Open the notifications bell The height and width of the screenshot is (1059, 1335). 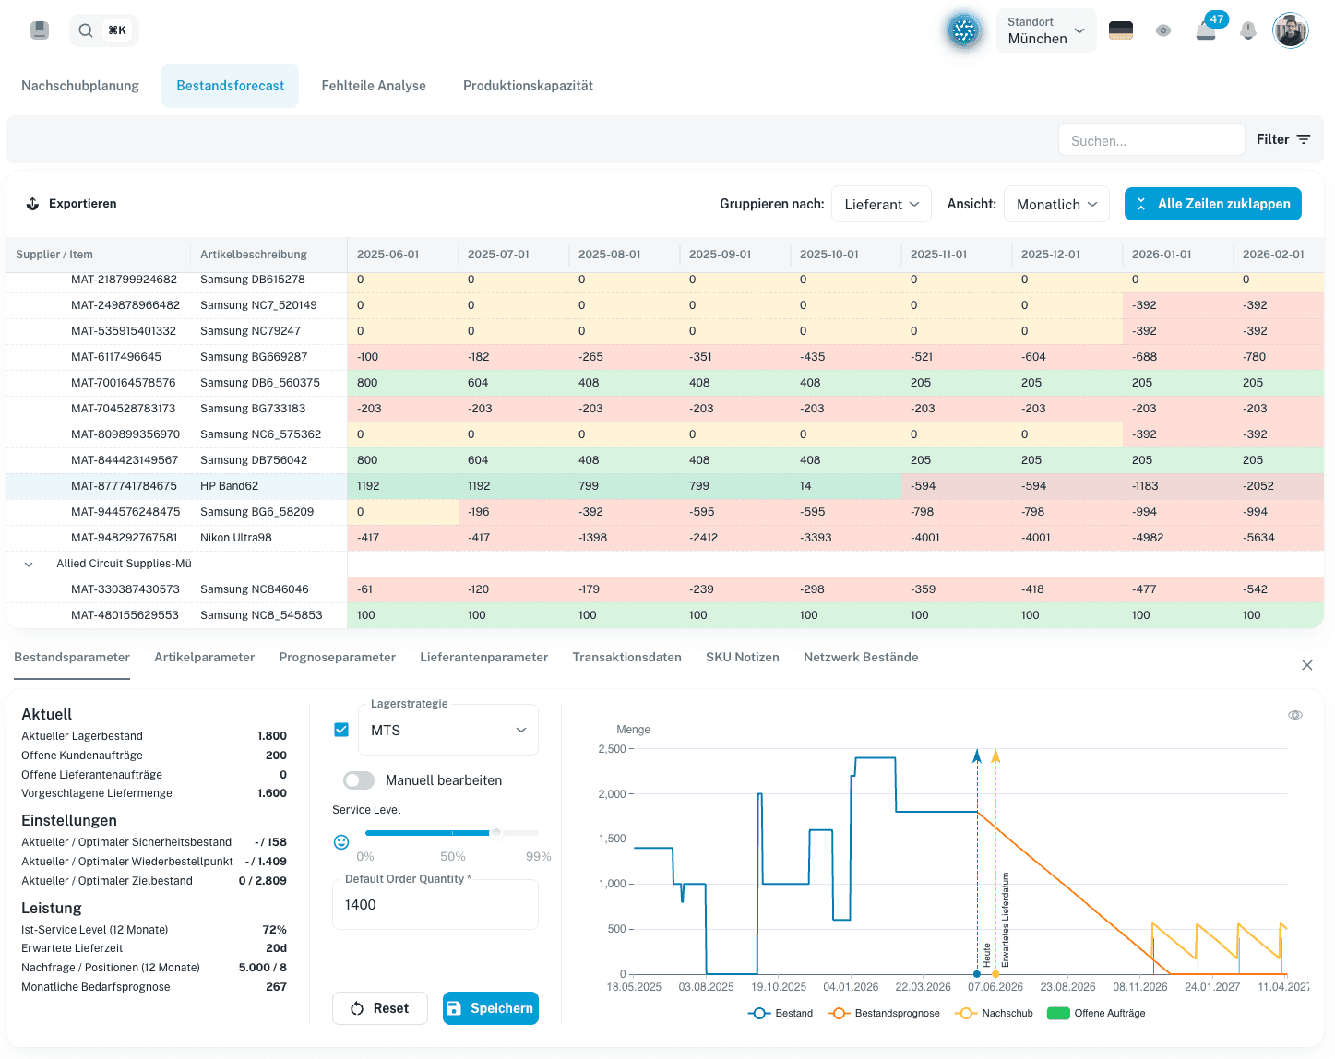[1248, 30]
